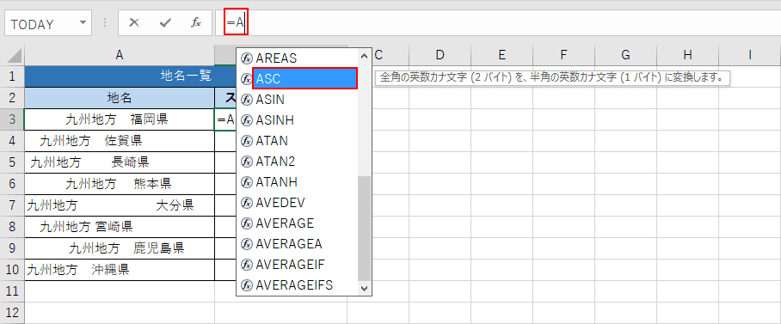The image size is (781, 324).
Task: Click the fx icon beside ATANH
Action: click(x=247, y=182)
